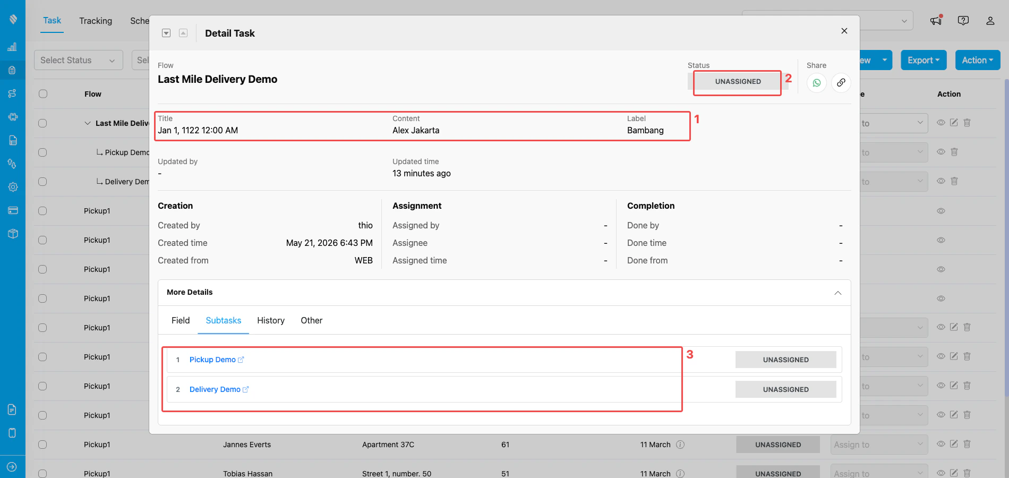Viewport: 1009px width, 478px height.
Task: View the Pickup Demo row eye icon
Action: click(x=941, y=152)
